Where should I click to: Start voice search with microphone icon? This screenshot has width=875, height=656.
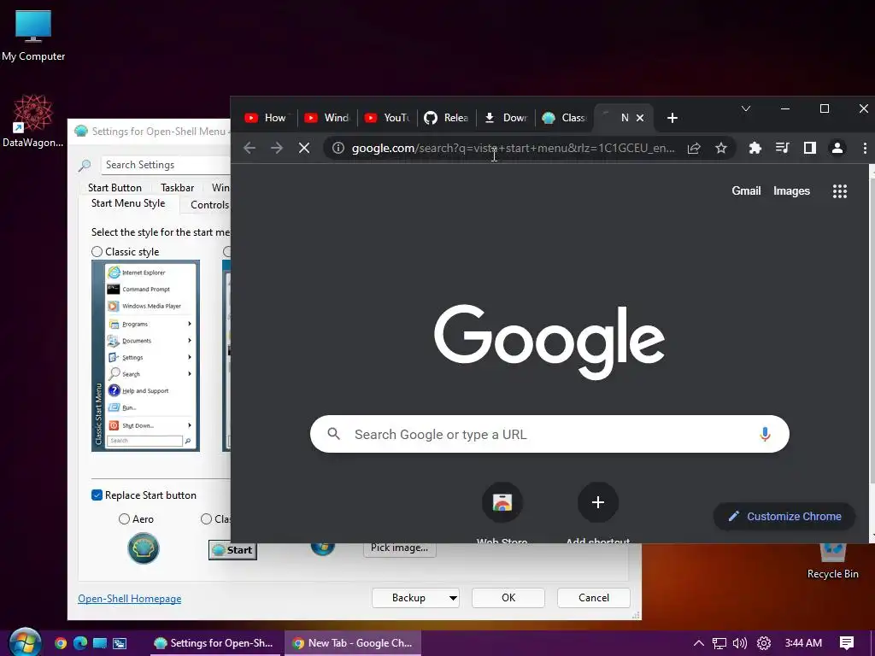pyautogui.click(x=765, y=434)
